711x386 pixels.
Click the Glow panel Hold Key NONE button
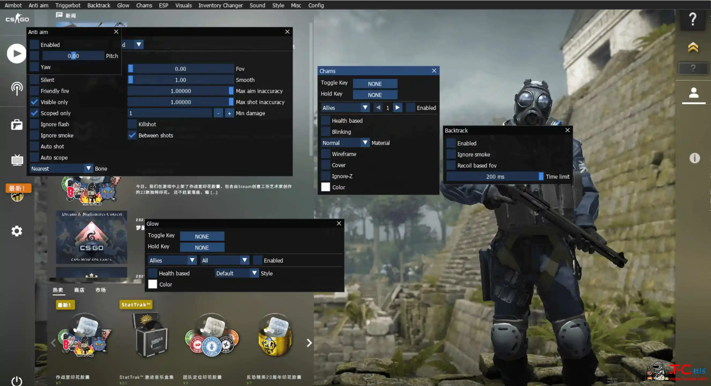[202, 247]
